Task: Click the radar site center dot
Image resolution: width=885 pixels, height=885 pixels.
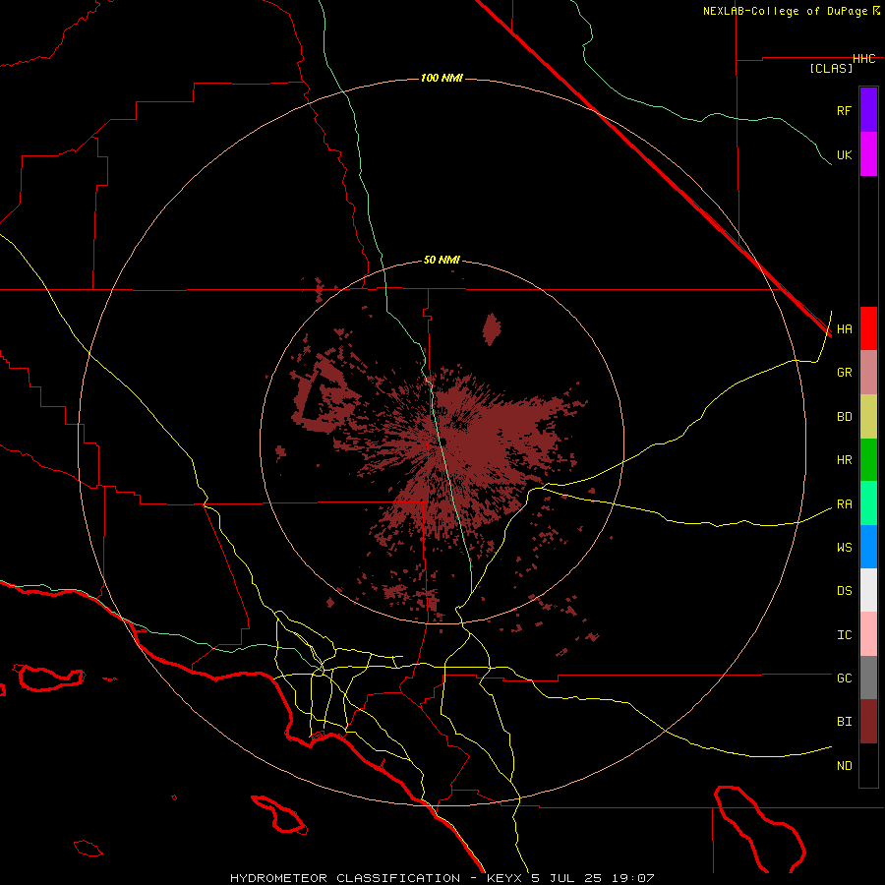Action: click(442, 442)
